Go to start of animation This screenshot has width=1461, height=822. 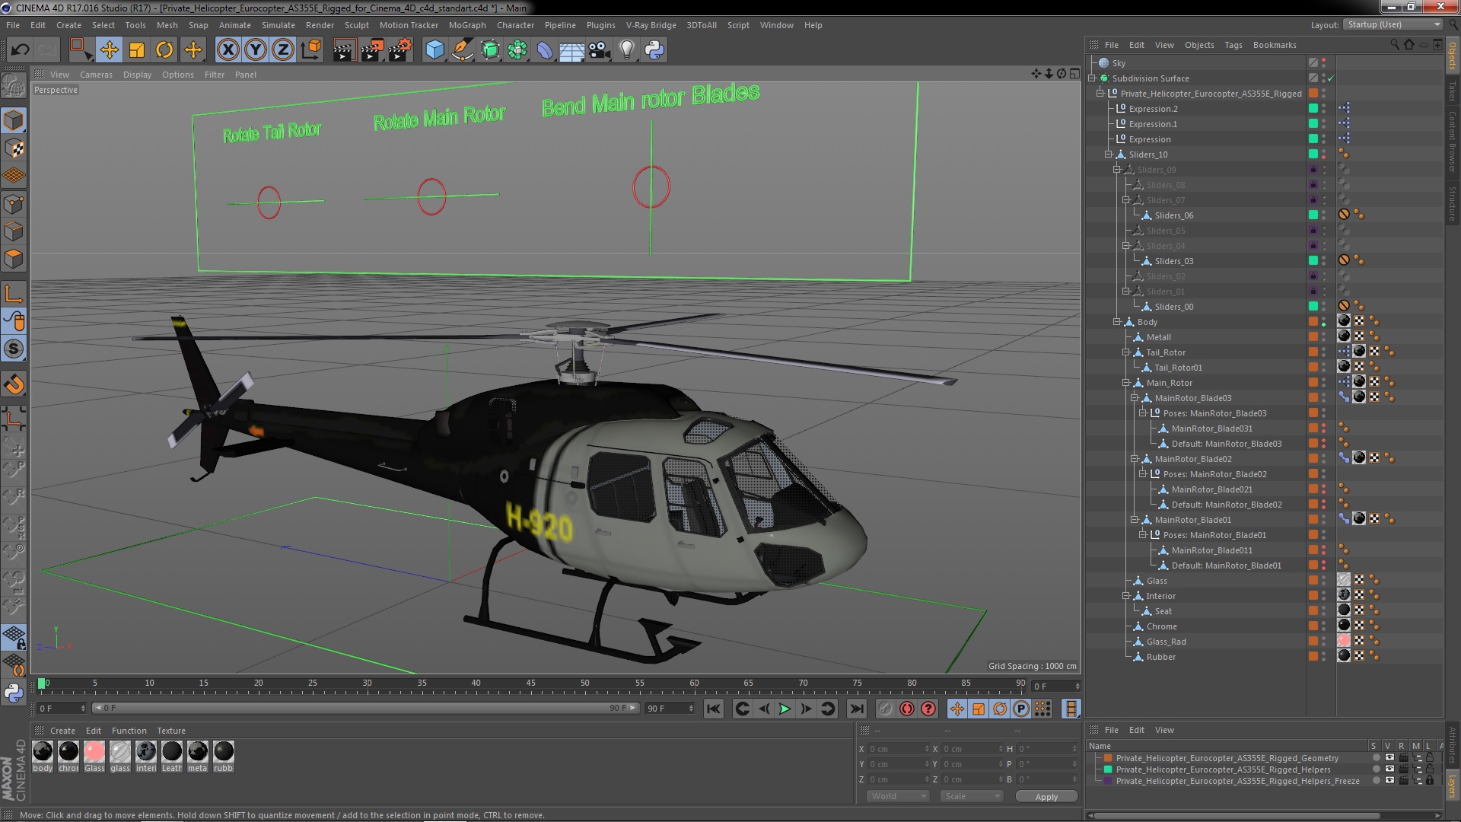[x=713, y=709]
